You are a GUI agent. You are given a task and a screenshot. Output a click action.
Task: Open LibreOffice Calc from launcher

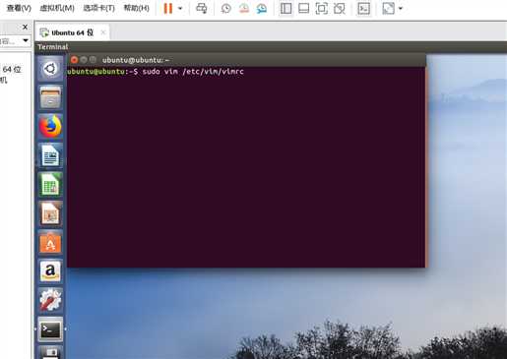point(50,184)
